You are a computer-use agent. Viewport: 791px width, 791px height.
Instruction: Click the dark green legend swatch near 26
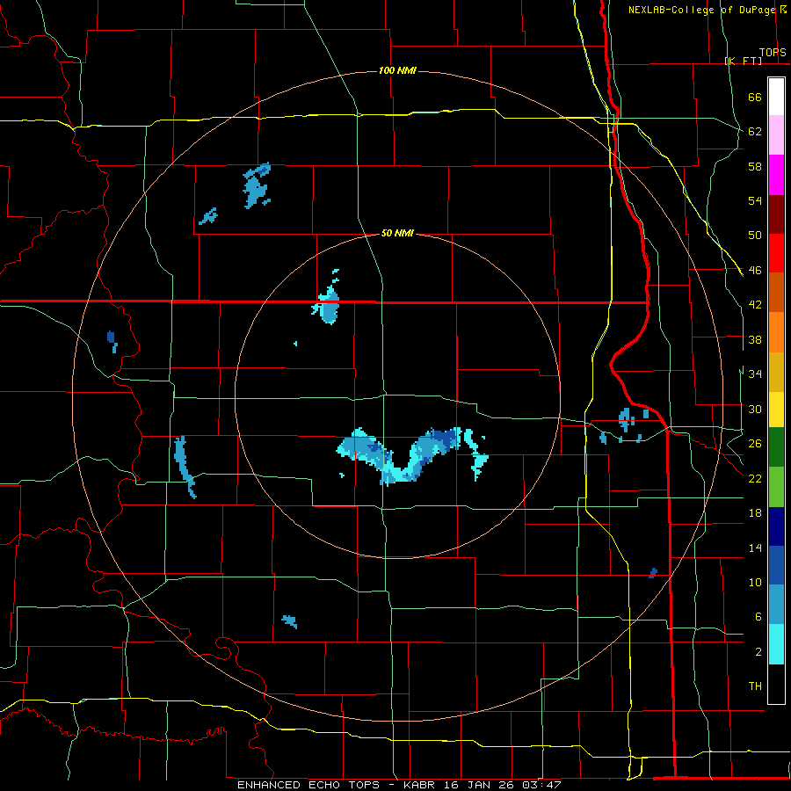(776, 447)
